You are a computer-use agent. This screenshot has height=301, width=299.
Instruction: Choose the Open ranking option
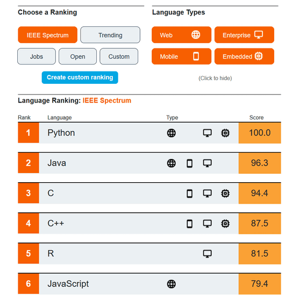[x=77, y=56]
